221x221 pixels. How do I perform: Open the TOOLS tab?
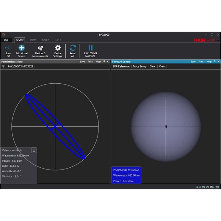tap(45, 40)
